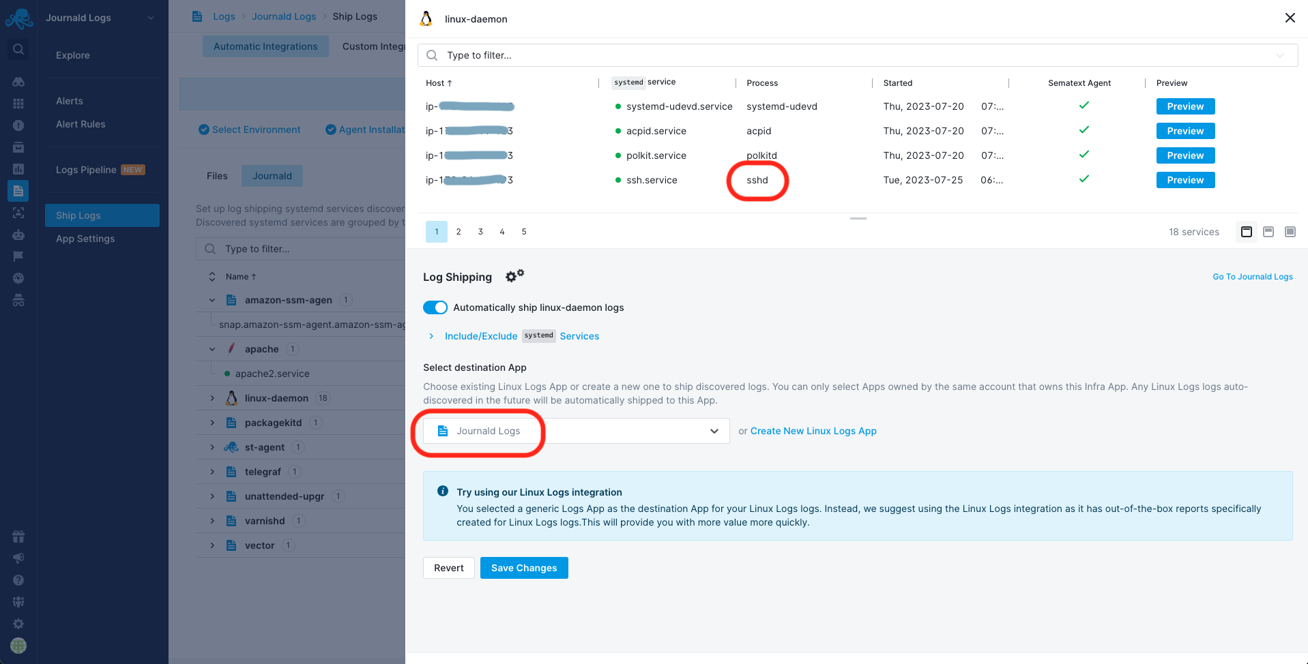Viewport: 1308px width, 664px height.
Task: Open the scan-frame icon in the rail
Action: (x=18, y=213)
